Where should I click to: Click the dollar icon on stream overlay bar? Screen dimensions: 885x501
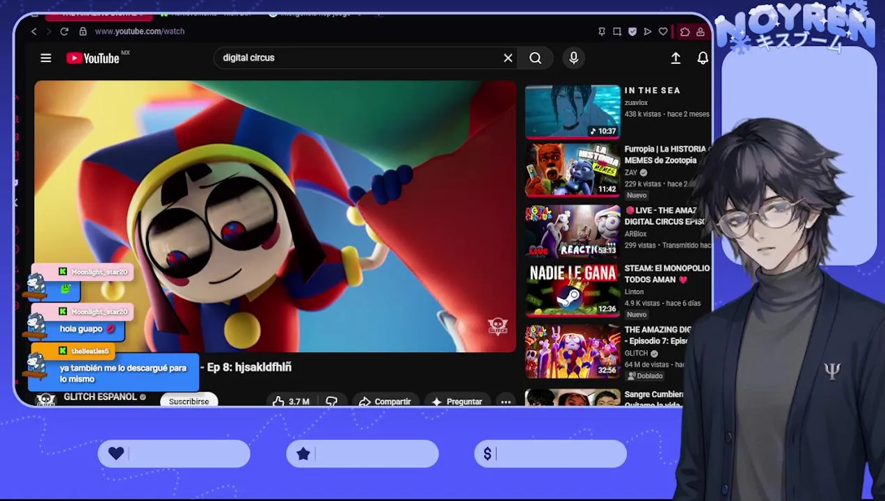pos(488,454)
